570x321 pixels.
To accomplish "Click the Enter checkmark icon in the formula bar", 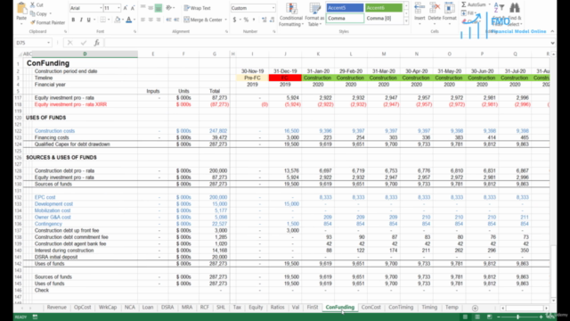I will coord(84,43).
